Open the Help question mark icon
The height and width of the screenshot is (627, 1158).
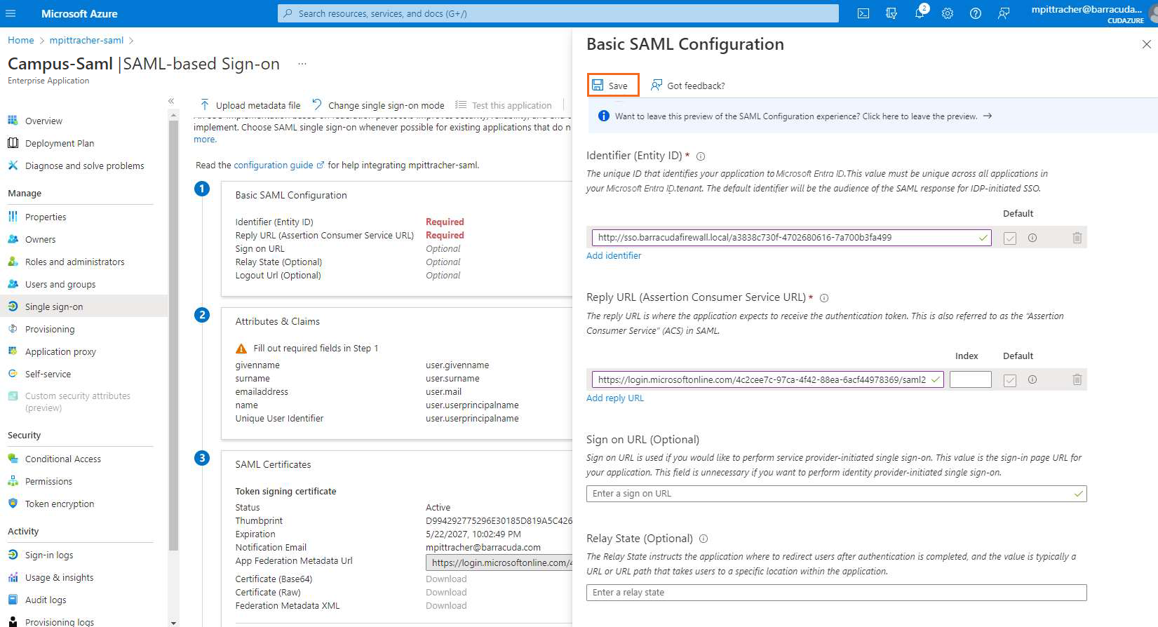click(976, 13)
